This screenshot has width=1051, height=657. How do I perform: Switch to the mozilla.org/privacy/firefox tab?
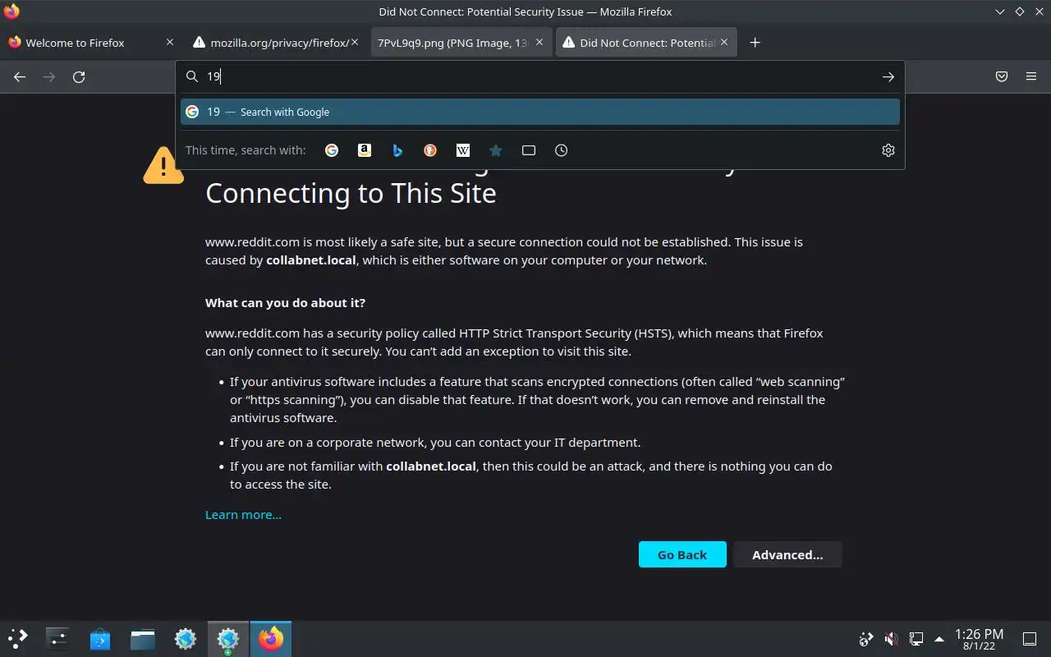[x=277, y=42]
